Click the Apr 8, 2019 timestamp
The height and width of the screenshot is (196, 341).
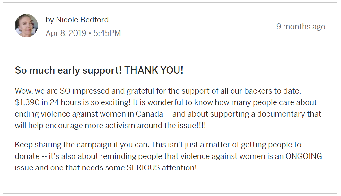coord(66,33)
